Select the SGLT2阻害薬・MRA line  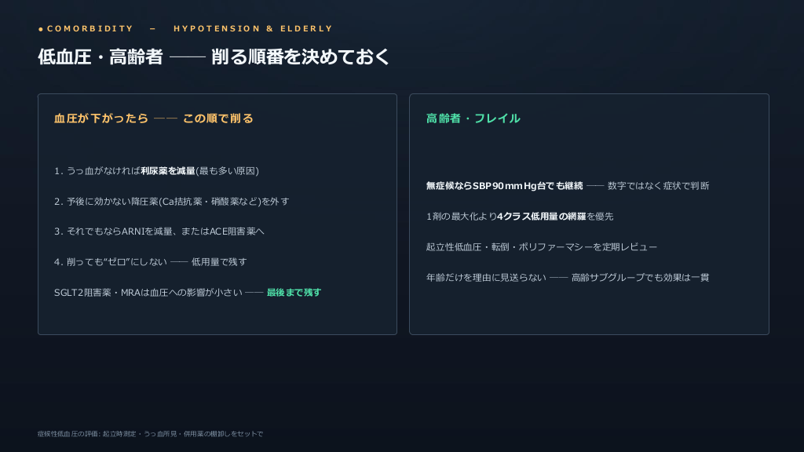coord(188,292)
